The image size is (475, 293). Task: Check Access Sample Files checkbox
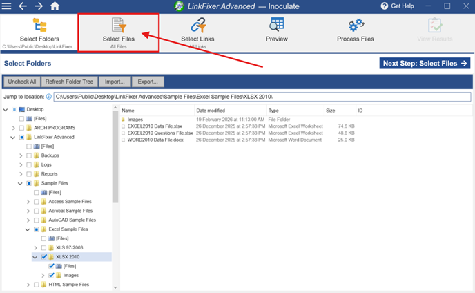click(x=37, y=202)
